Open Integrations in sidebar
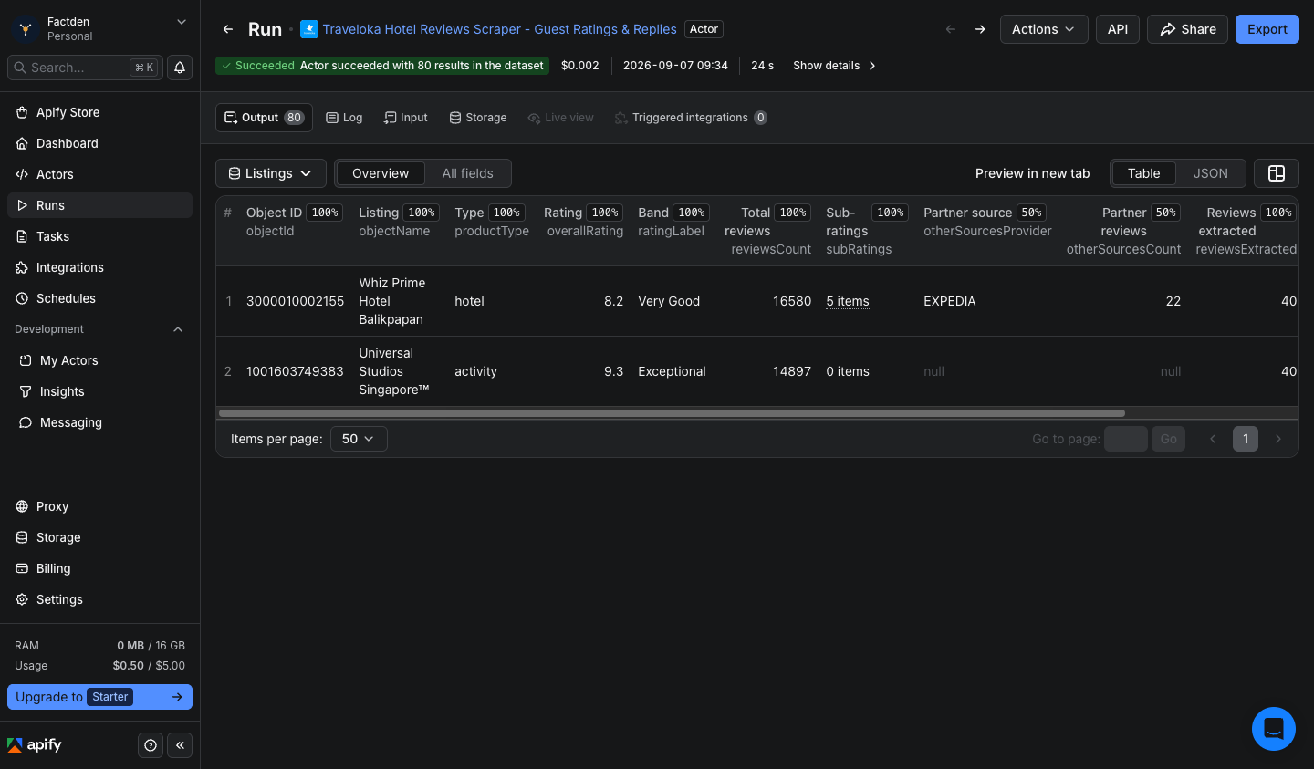Screen dimensions: 1314x769 click(x=100, y=267)
